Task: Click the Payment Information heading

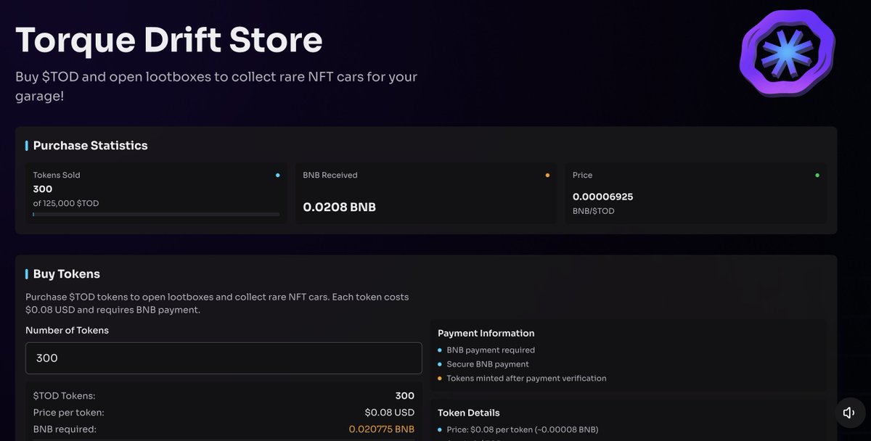Action: (x=486, y=334)
